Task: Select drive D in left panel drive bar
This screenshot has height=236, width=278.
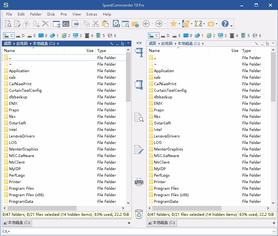Action: coord(21,35)
